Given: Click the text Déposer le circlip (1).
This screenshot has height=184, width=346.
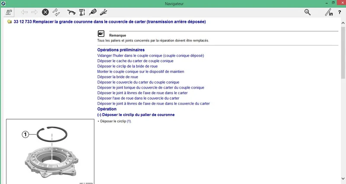Looking at the screenshot, I should point(115,121).
